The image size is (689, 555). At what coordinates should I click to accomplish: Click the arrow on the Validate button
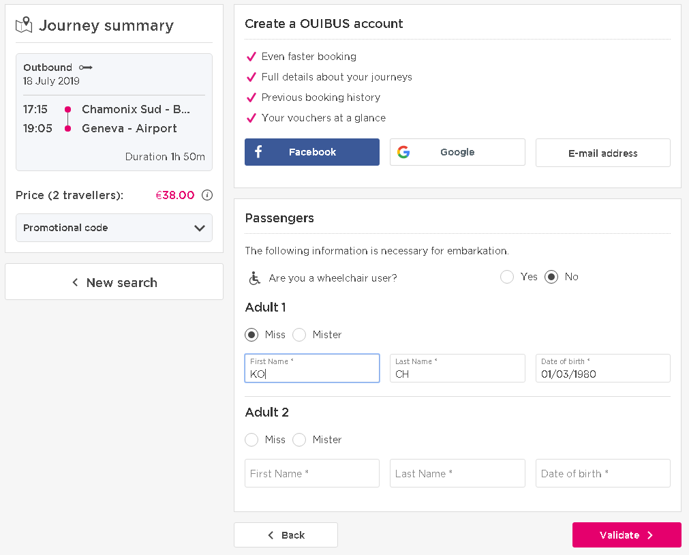click(650, 535)
